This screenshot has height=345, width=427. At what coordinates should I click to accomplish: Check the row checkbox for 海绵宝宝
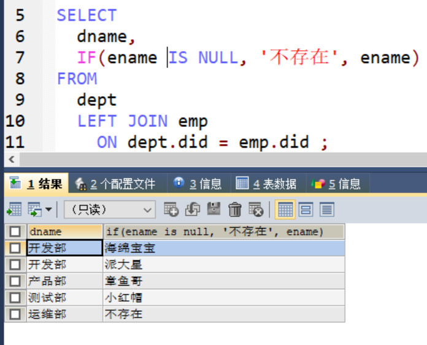(15, 248)
